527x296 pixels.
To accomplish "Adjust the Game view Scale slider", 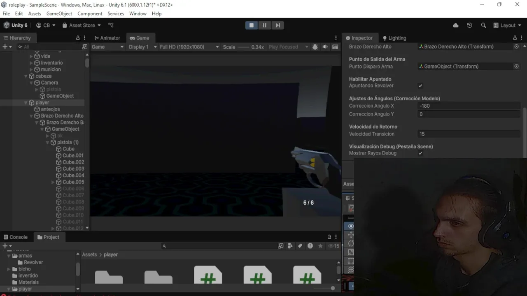I will tap(243, 47).
